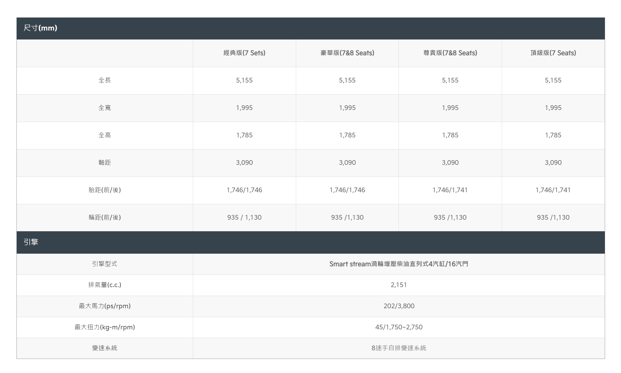Click the 胎距(前/後) row label
This screenshot has height=373, width=621.
coord(105,190)
